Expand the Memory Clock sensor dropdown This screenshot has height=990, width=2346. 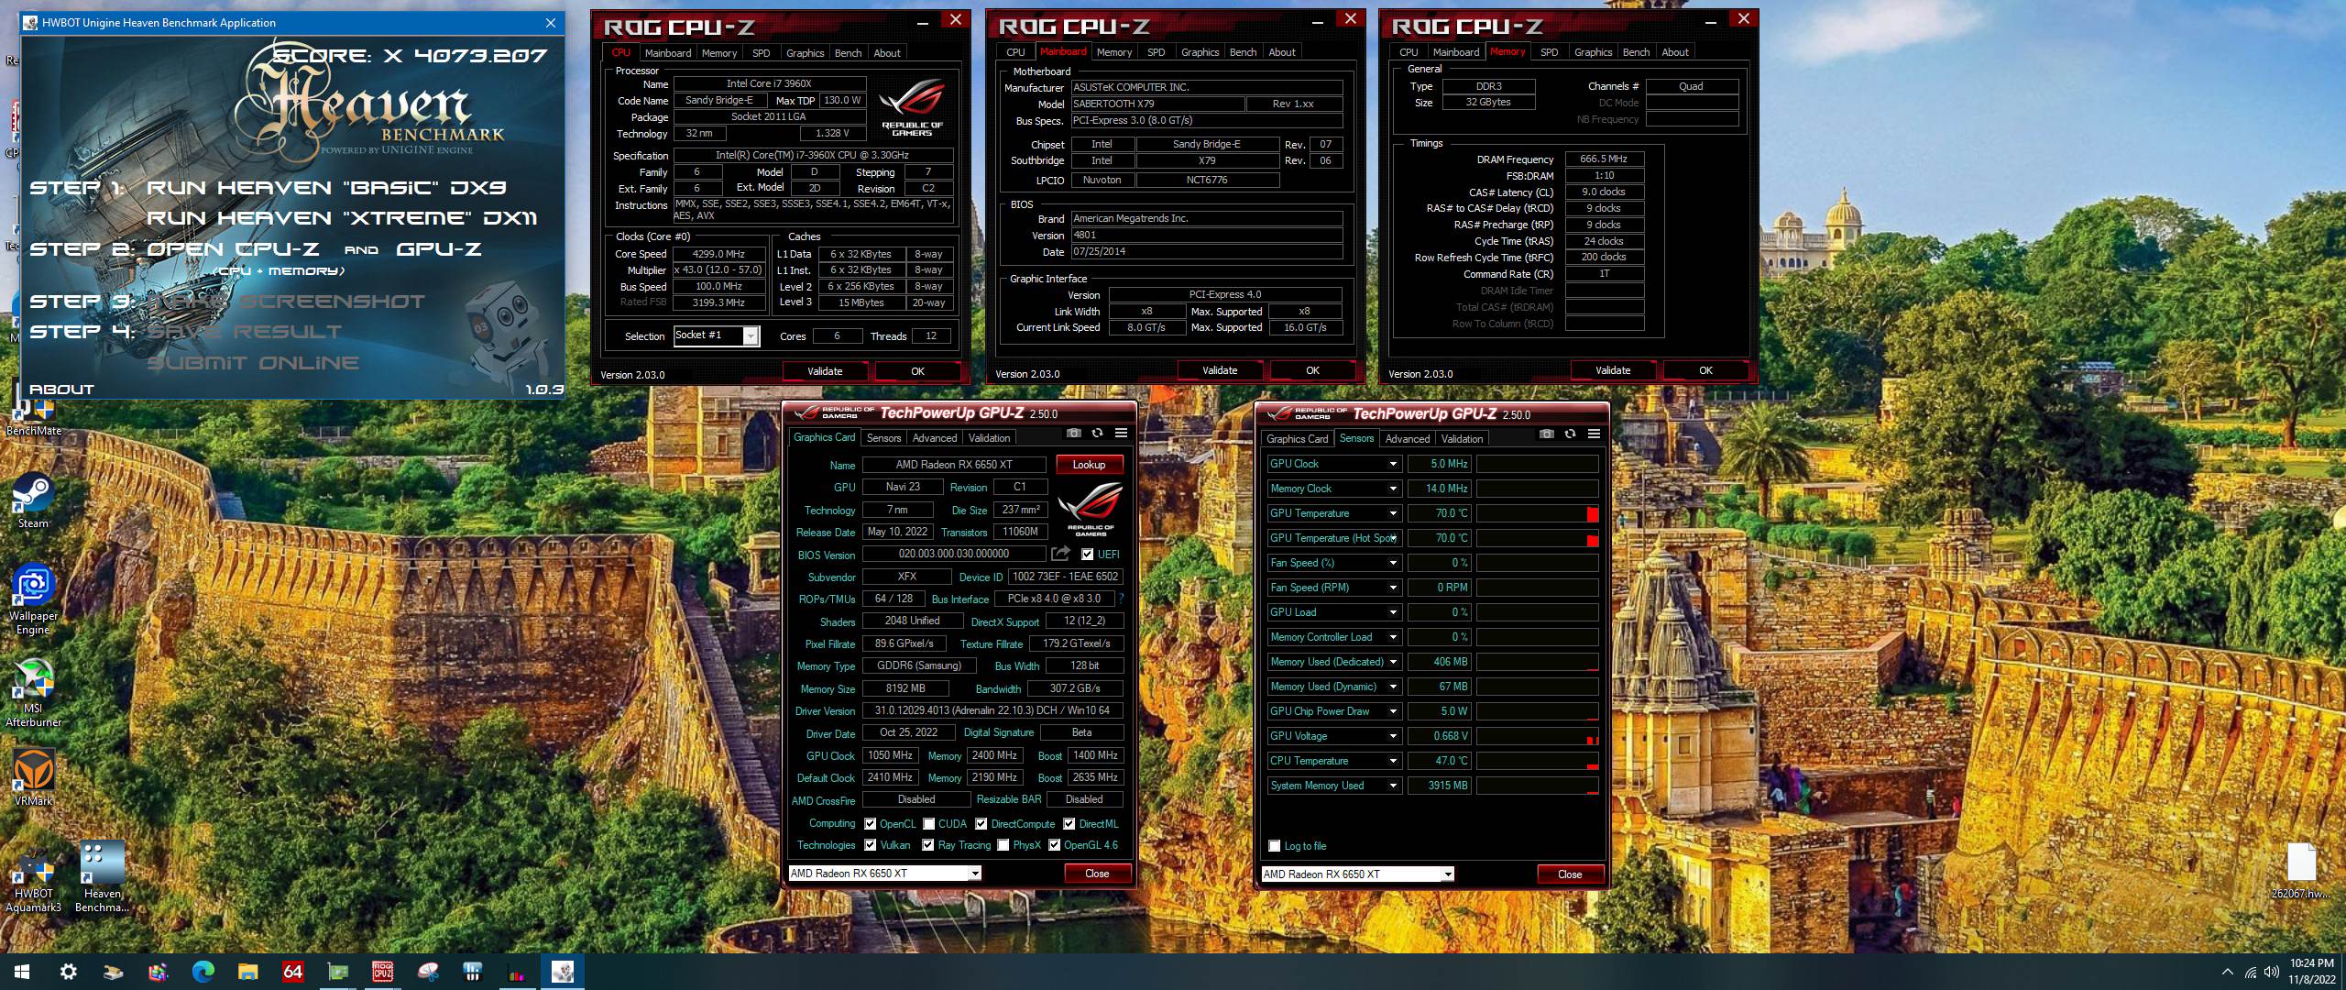[x=1393, y=489]
